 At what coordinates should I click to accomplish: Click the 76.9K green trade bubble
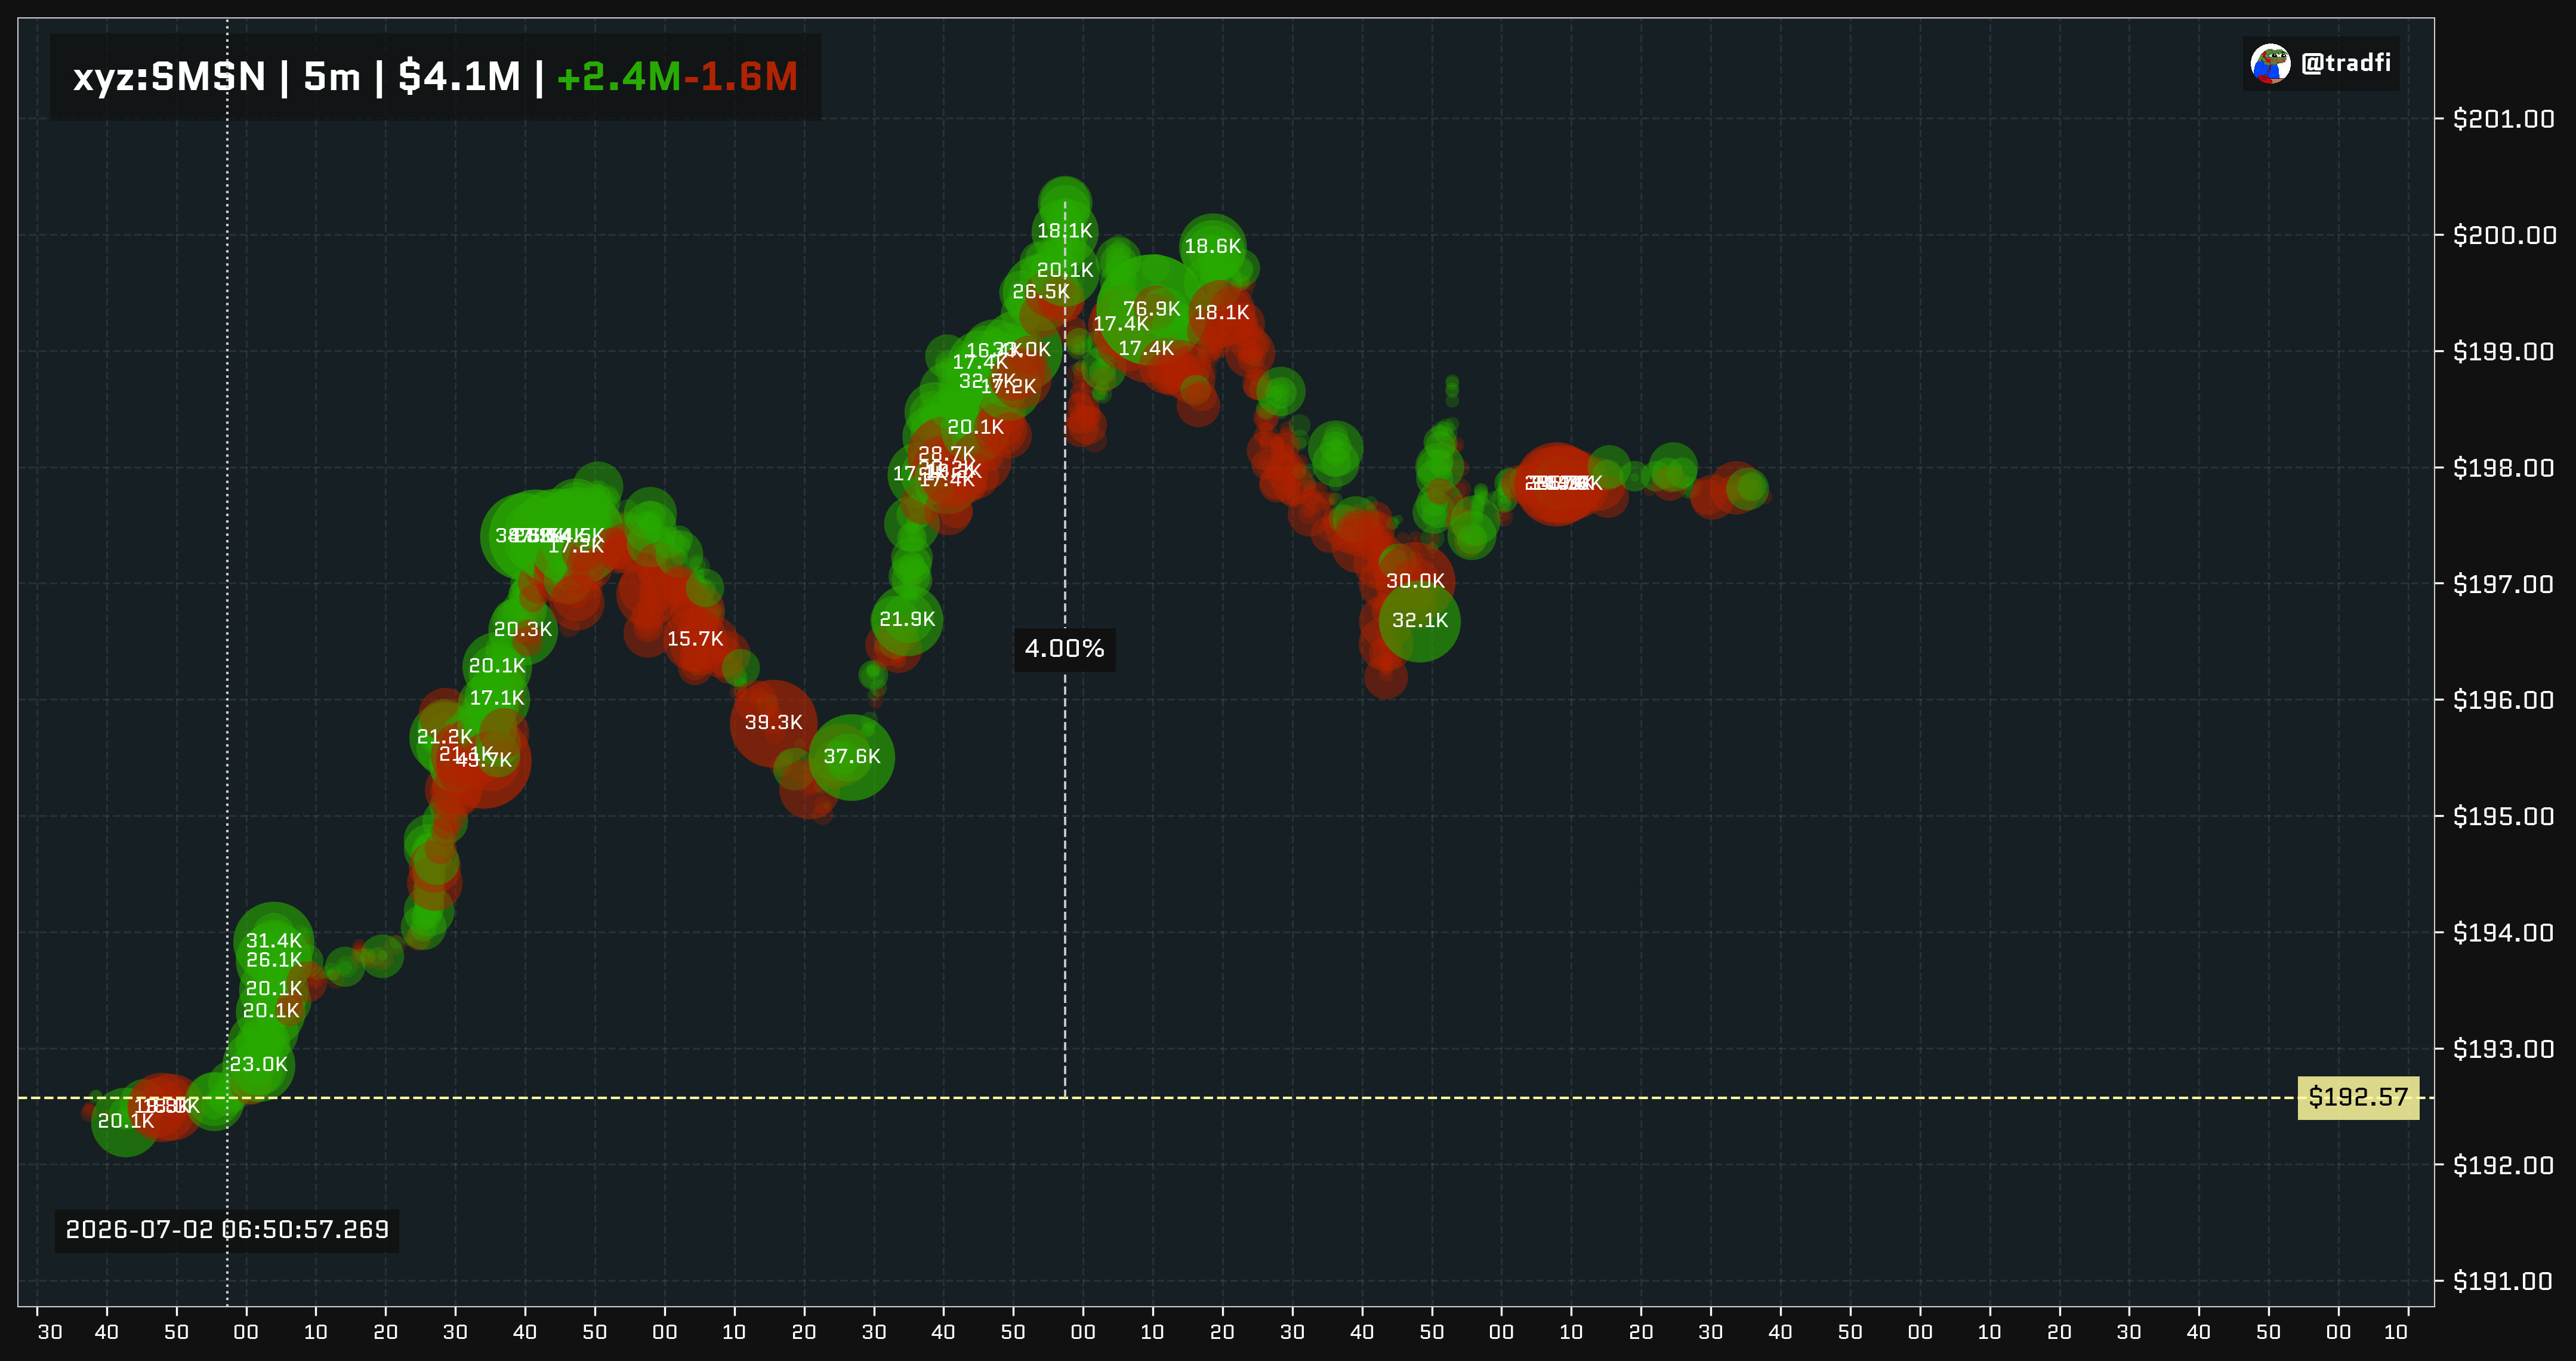coord(1151,309)
